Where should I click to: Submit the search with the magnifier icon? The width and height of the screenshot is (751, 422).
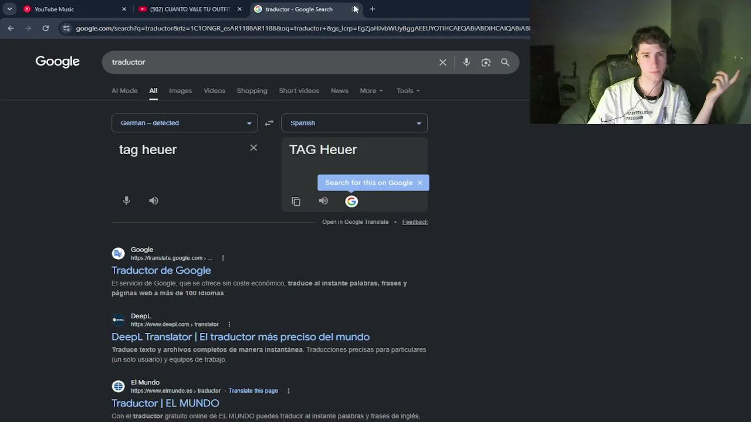click(x=505, y=62)
